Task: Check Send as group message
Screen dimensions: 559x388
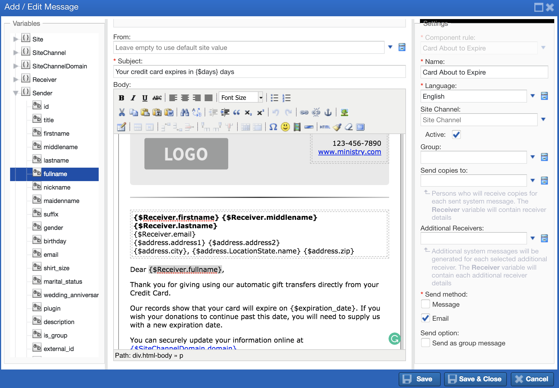Action: [x=425, y=343]
